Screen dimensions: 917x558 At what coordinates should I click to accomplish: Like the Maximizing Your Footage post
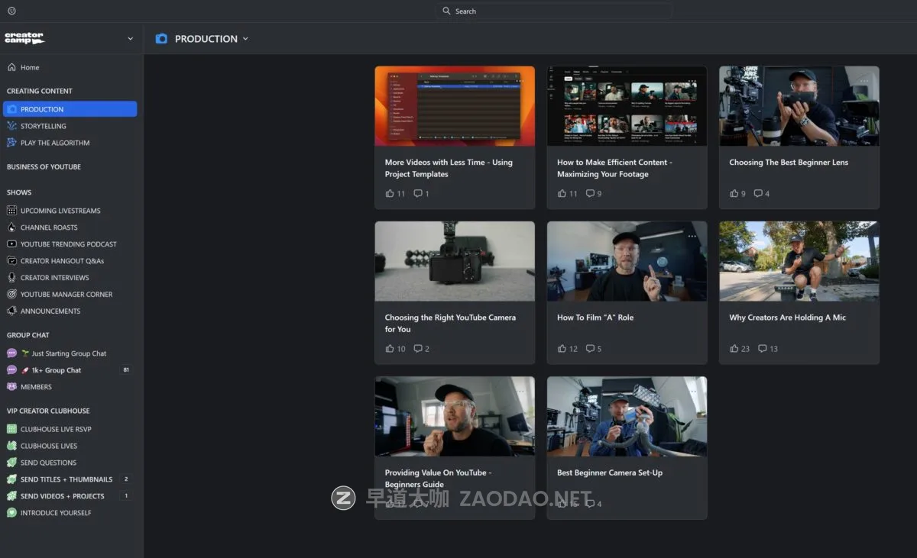click(562, 194)
